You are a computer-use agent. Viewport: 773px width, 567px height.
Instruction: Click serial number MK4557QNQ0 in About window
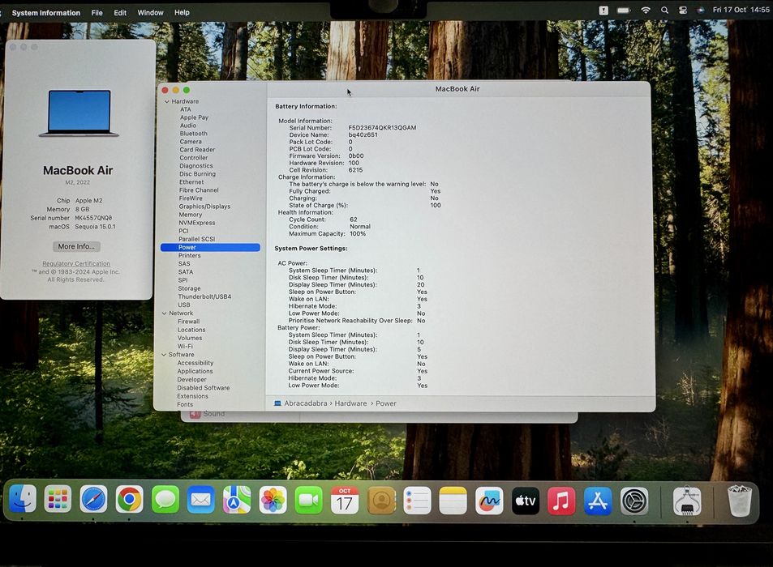point(93,218)
